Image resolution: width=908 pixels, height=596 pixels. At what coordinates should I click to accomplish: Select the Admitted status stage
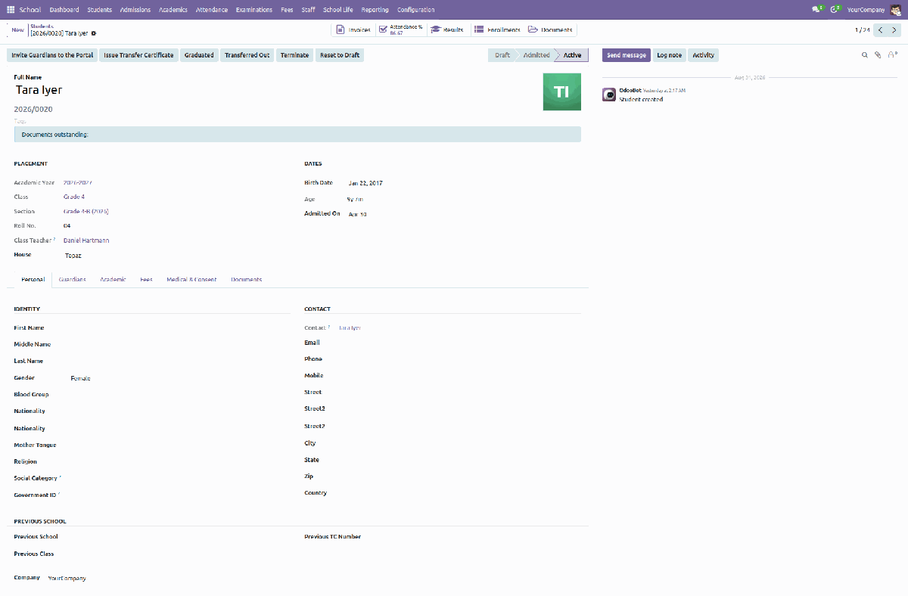(536, 55)
